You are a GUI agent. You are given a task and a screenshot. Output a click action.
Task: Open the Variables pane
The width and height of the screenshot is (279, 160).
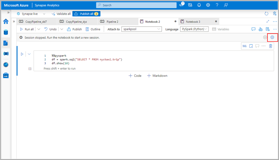coord(221,29)
